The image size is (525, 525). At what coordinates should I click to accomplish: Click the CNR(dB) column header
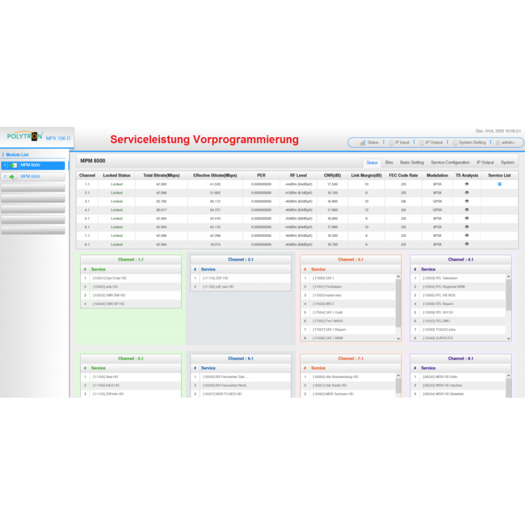click(332, 175)
